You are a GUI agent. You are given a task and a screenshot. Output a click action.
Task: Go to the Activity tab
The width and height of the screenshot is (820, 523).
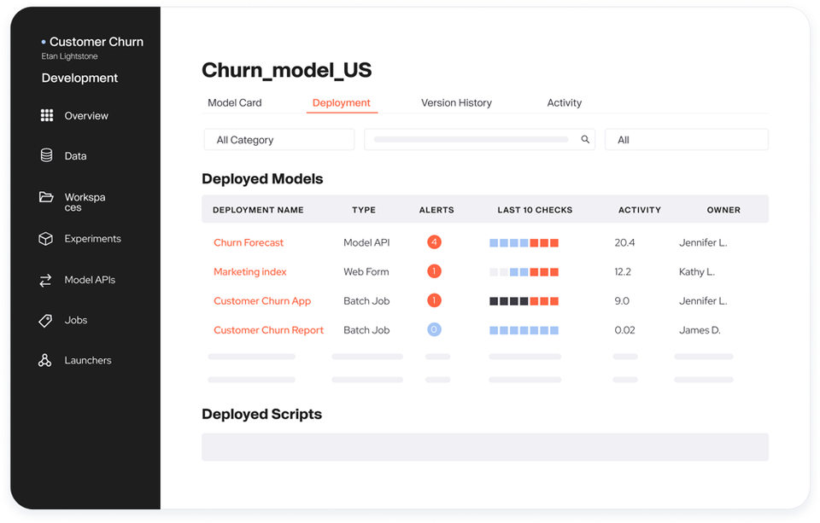pos(565,103)
